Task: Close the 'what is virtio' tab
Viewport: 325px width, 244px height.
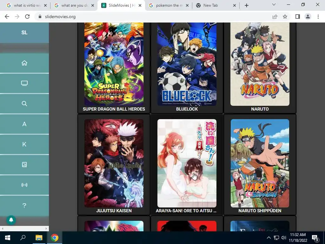Action: click(45, 5)
